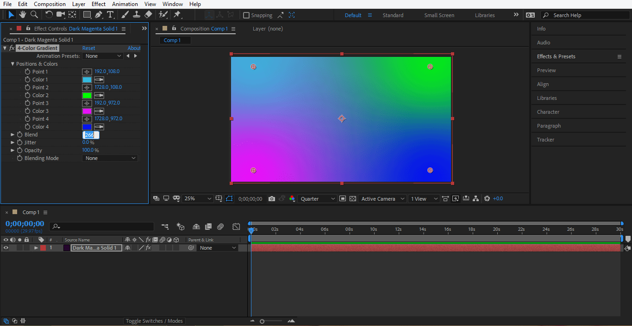Click the Color 3 magenta swatch

point(87,111)
